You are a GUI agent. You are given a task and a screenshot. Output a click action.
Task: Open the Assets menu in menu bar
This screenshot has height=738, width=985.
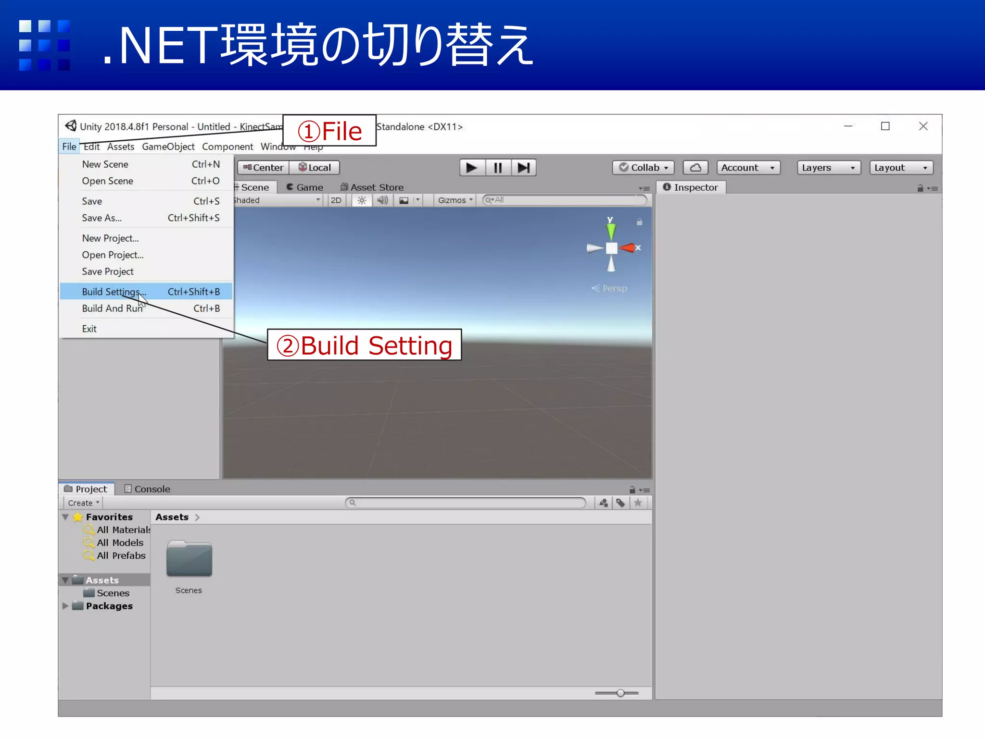click(121, 147)
